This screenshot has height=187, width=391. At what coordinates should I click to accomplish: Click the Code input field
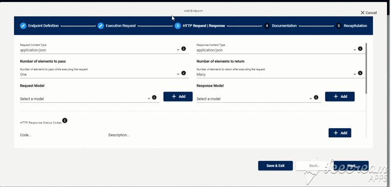(x=63, y=135)
